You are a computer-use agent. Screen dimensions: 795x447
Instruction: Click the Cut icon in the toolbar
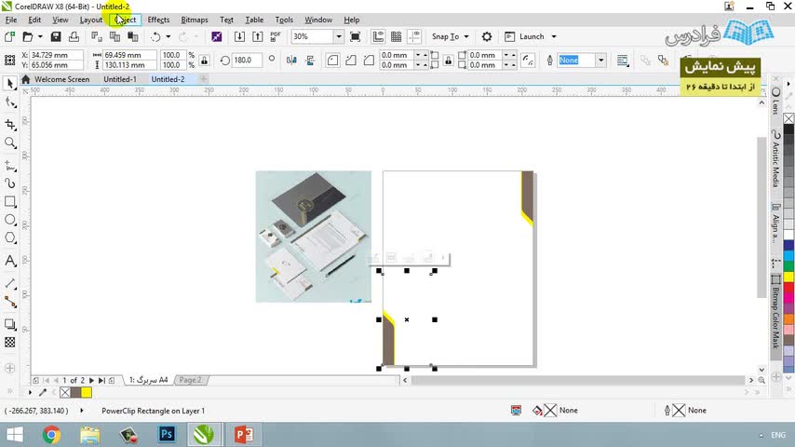96,36
